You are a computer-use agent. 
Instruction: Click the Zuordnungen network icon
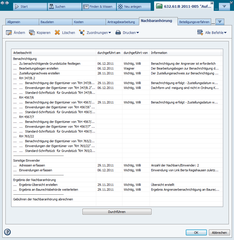tap(82, 32)
